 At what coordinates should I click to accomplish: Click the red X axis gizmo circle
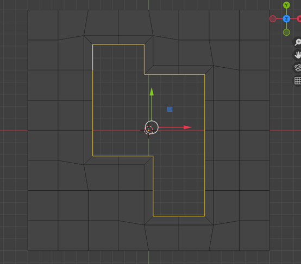[x=299, y=19]
